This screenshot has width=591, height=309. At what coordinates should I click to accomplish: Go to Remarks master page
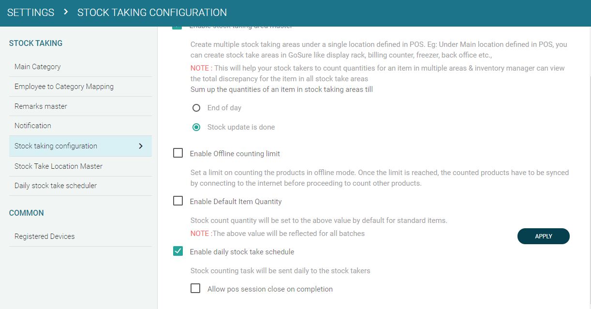coord(41,106)
